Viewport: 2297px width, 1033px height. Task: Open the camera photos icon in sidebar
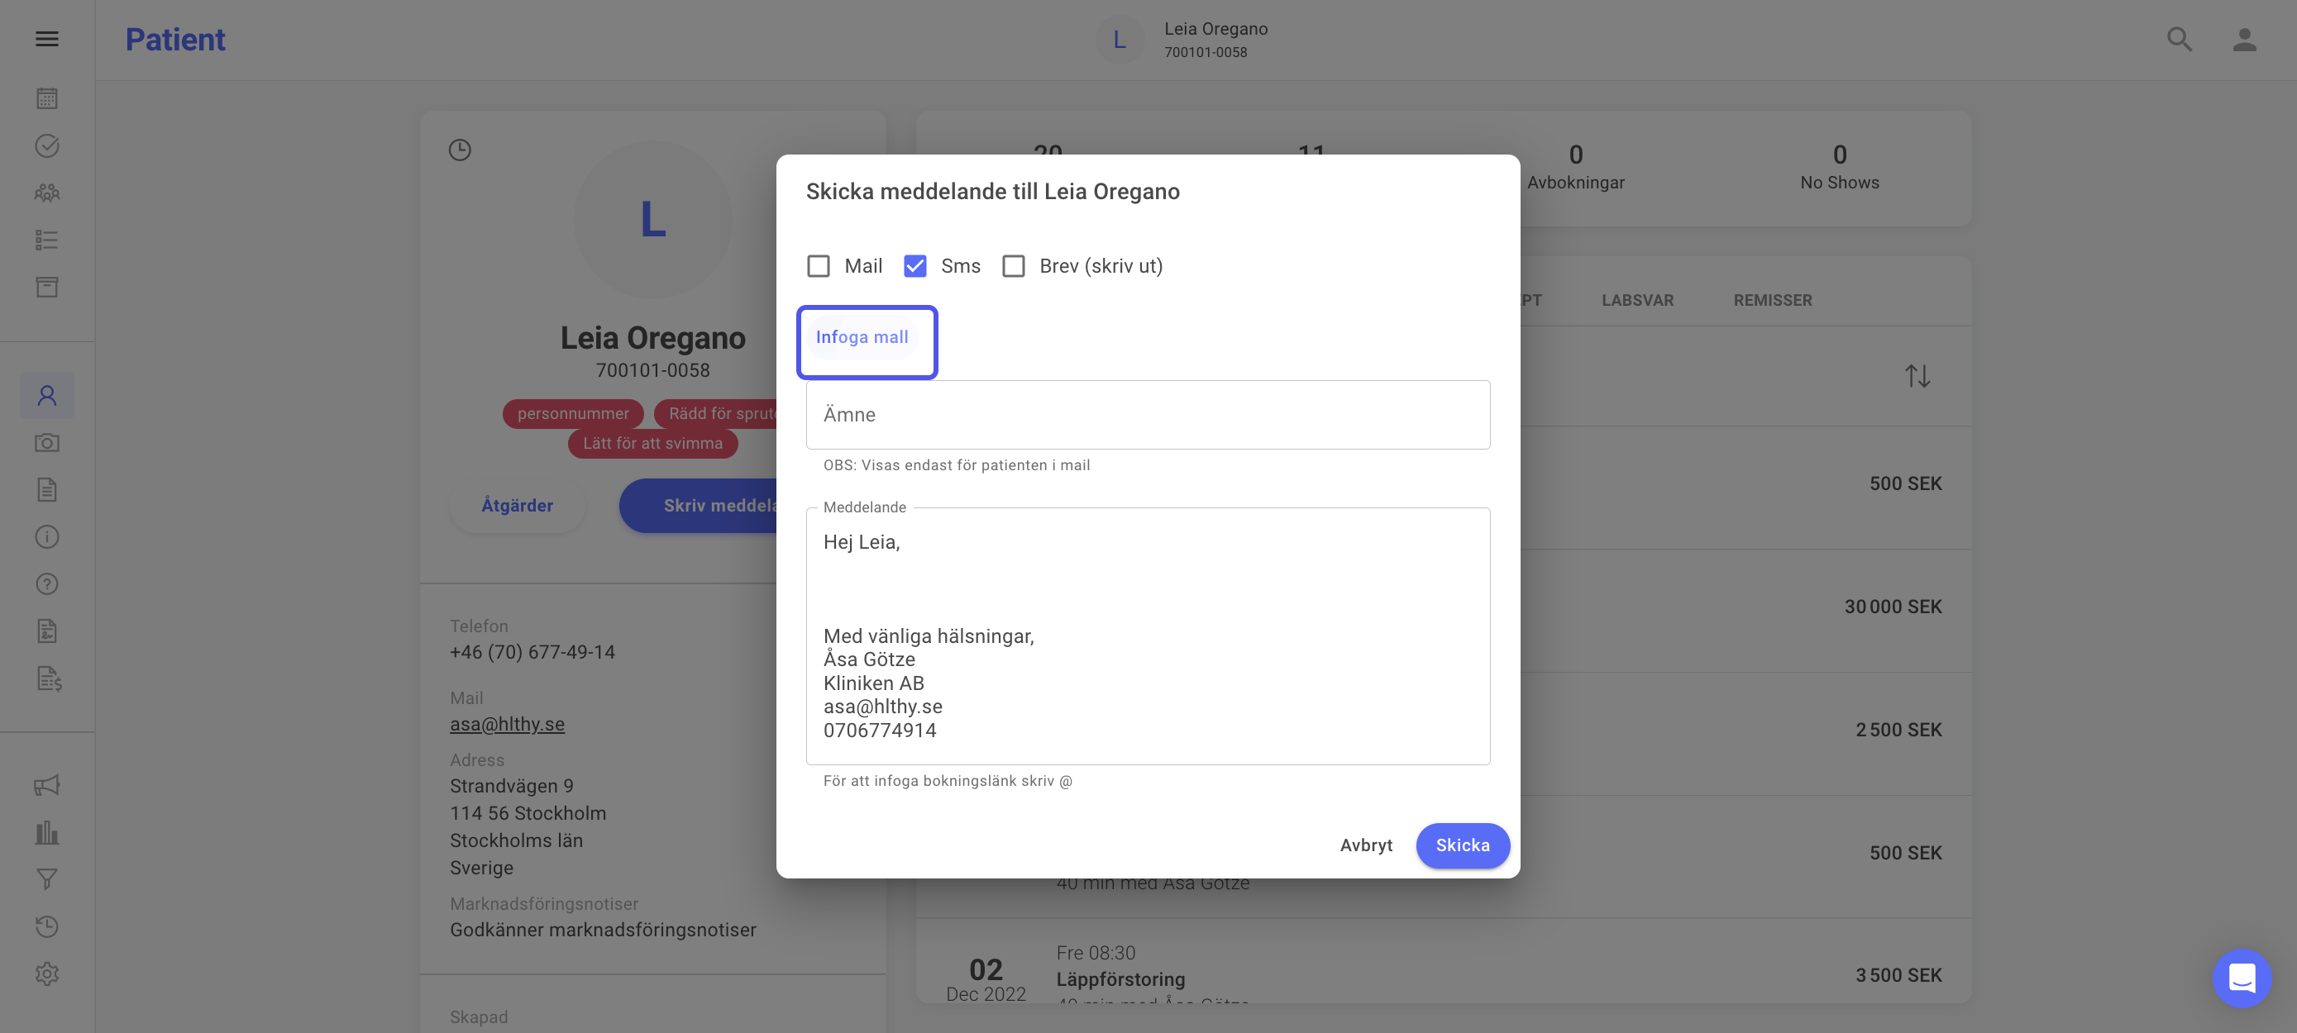[47, 443]
